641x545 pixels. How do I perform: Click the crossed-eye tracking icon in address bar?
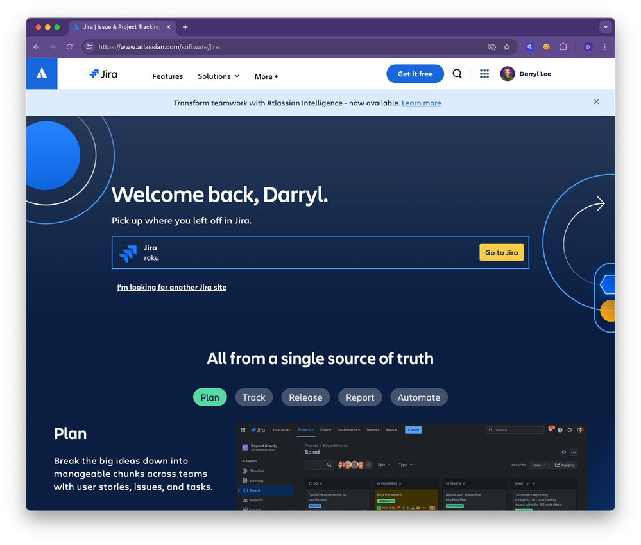pyautogui.click(x=491, y=47)
